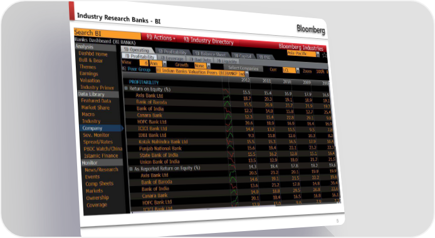
Task: Open PBOC Watch/China in sidebar
Action: (x=103, y=149)
